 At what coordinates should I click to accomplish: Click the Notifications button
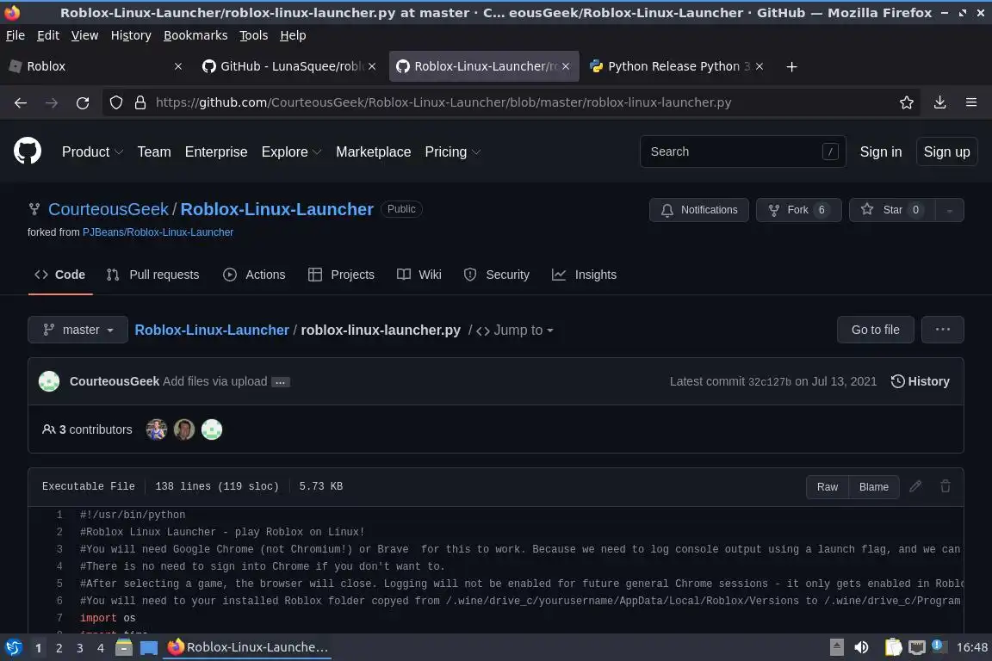(699, 210)
